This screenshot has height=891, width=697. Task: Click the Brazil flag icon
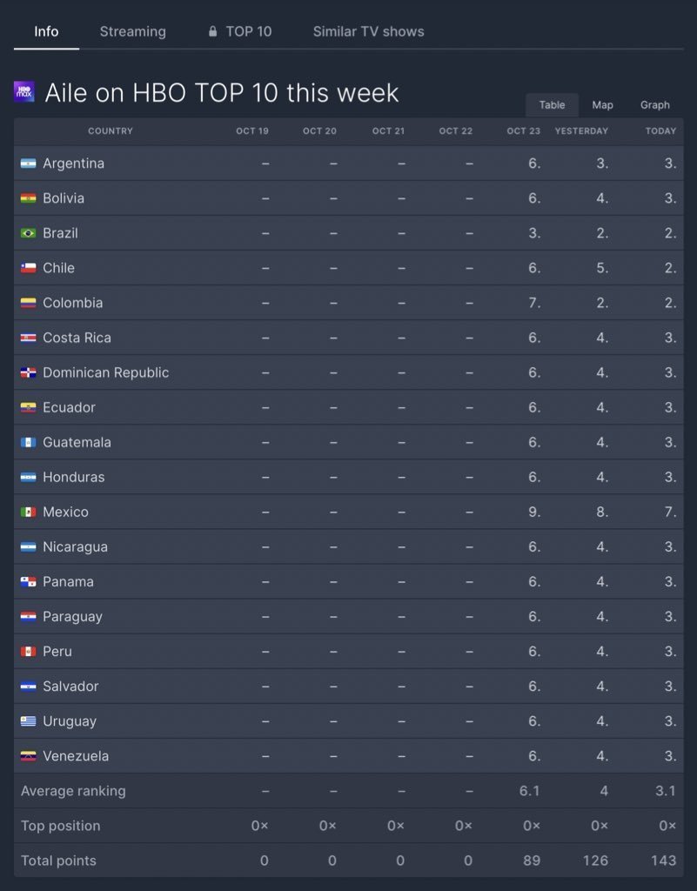pyautogui.click(x=29, y=233)
